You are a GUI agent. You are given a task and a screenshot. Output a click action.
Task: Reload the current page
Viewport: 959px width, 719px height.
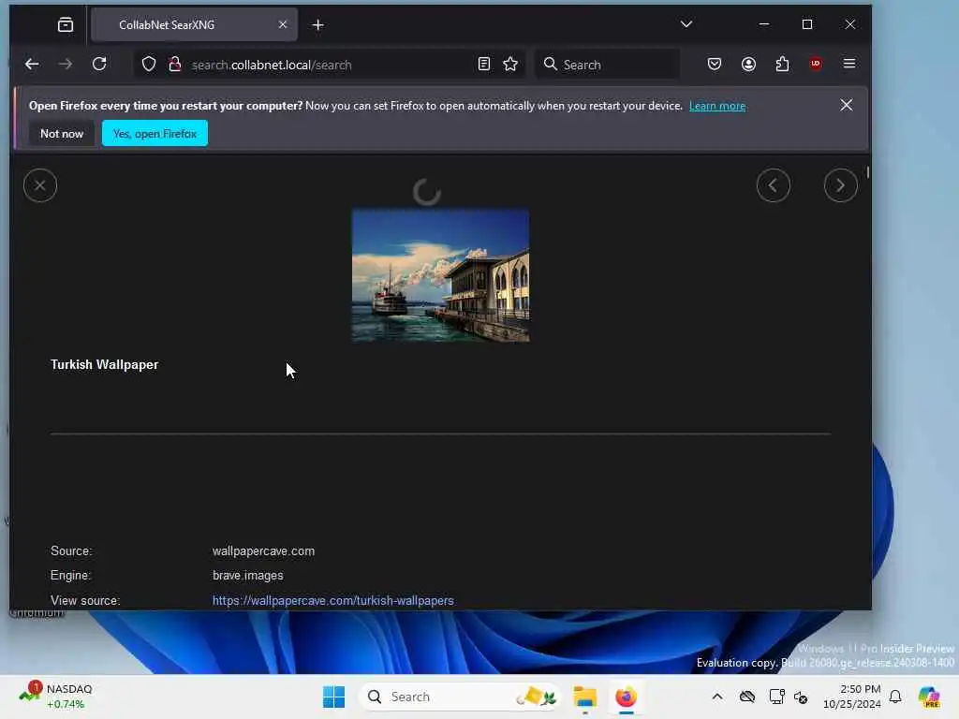(99, 65)
